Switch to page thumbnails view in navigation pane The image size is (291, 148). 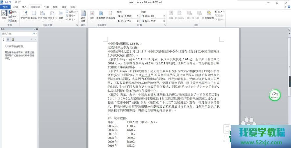(8, 39)
